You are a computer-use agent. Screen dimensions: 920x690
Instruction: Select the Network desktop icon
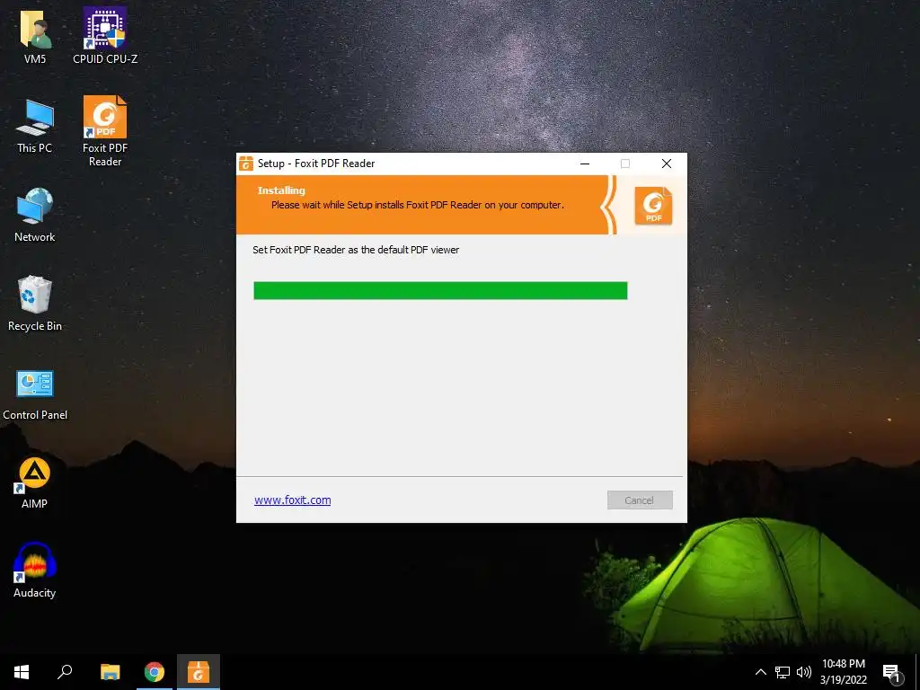click(x=35, y=214)
